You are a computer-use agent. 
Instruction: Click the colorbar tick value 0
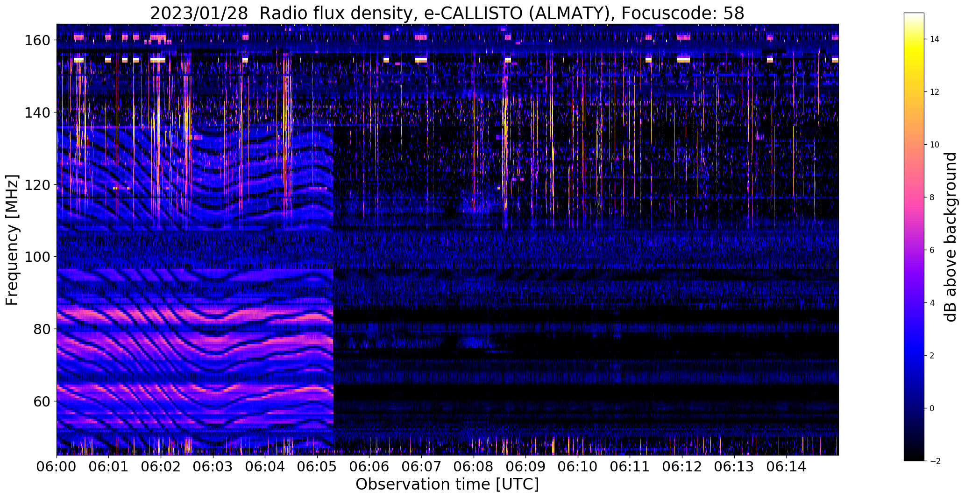point(932,408)
